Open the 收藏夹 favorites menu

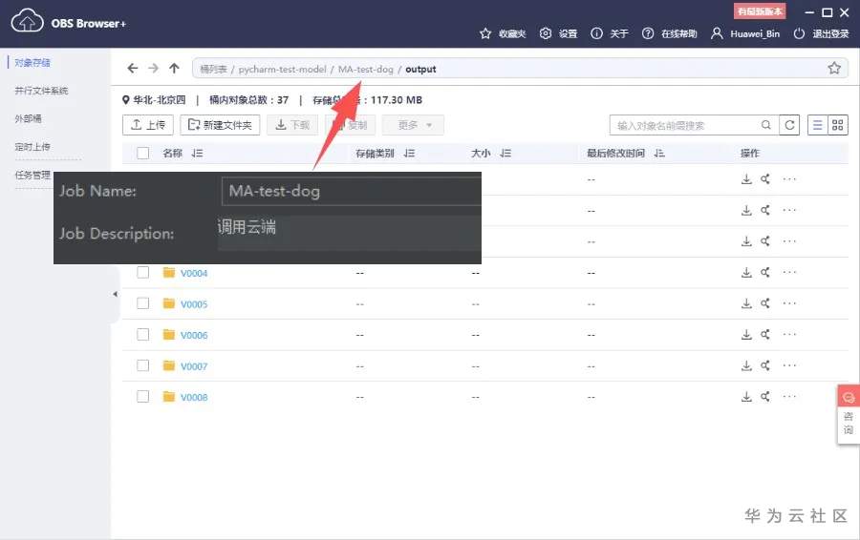point(503,34)
